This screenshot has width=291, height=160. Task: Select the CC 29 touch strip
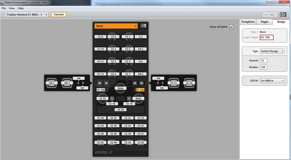(x=120, y=110)
